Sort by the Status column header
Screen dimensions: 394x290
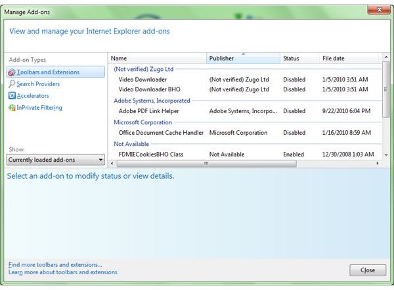click(x=300, y=58)
